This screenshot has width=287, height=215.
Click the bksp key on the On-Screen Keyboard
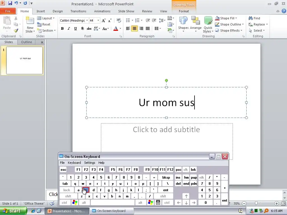pyautogui.click(x=166, y=177)
